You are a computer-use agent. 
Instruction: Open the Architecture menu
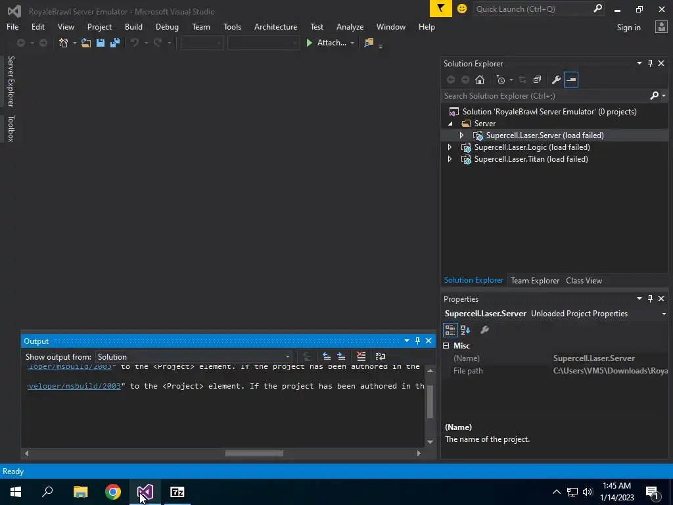(275, 26)
